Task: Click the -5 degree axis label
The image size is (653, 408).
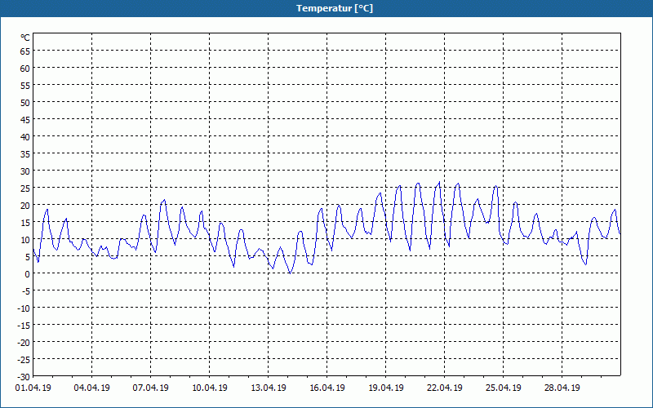Action: point(25,291)
